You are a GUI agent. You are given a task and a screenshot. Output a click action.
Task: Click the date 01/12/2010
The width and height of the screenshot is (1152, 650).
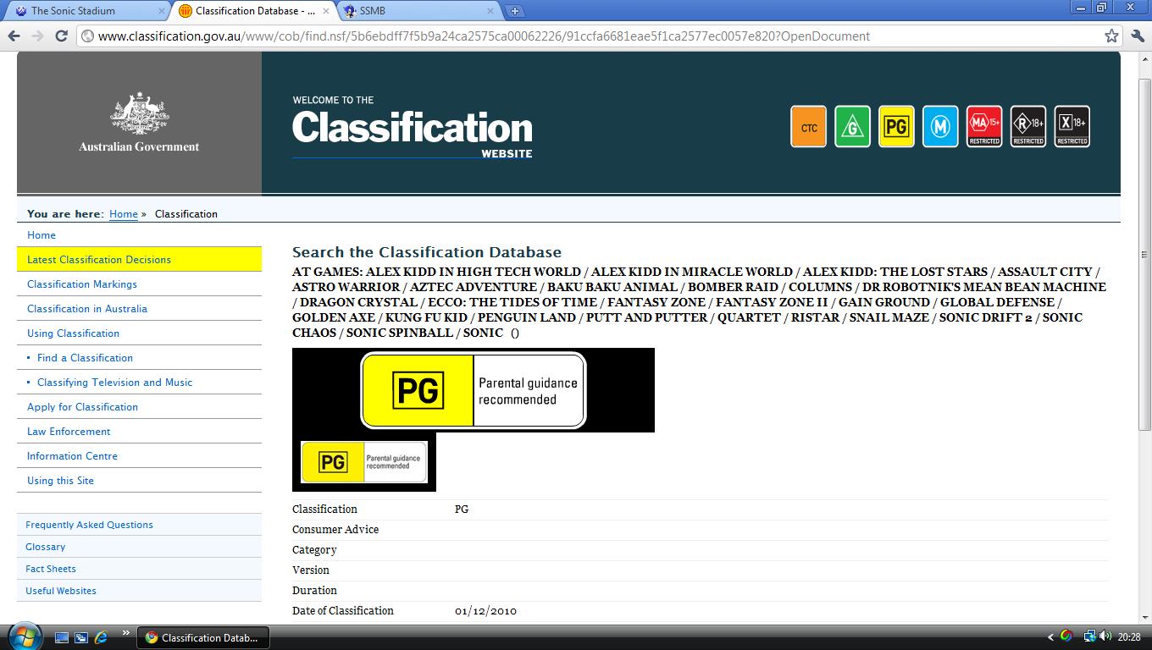pyautogui.click(x=485, y=611)
